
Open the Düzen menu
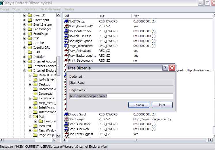click(x=17, y=9)
